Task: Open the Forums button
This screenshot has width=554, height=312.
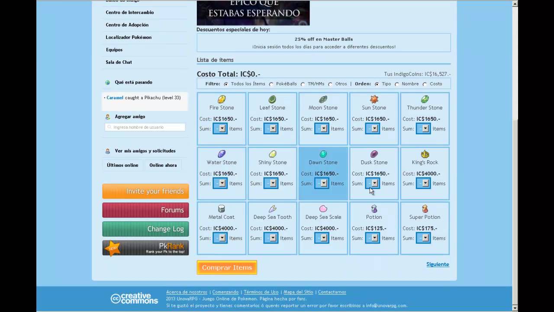Action: 145,210
